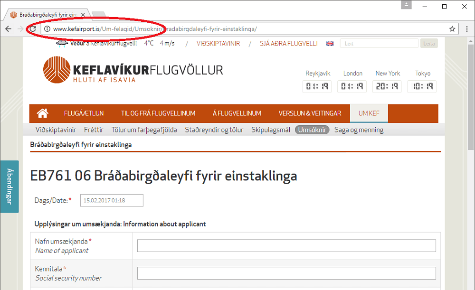
Task: Minimize the browser window
Action: (425, 7)
